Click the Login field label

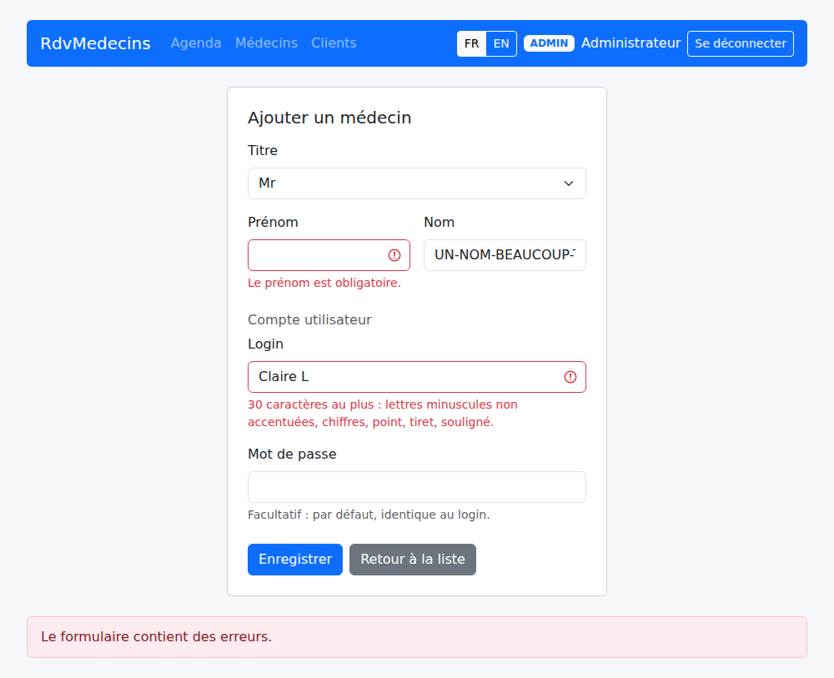(x=265, y=344)
